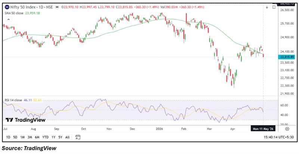The width and height of the screenshot is (299, 154).
Task: Click the Mon 11 May '26 date marker
Action: click(x=263, y=129)
